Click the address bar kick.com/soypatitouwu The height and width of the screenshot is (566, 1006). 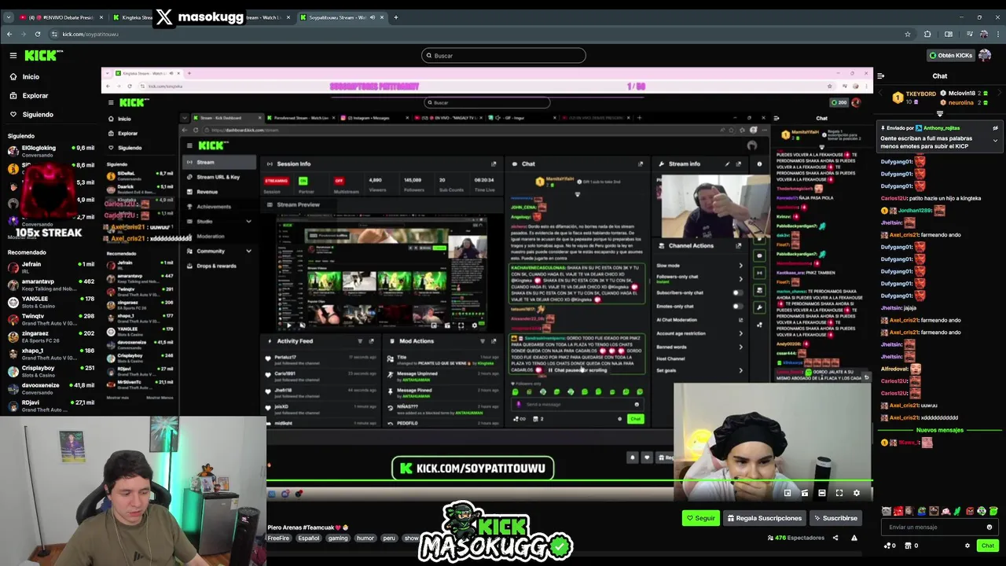(x=90, y=34)
